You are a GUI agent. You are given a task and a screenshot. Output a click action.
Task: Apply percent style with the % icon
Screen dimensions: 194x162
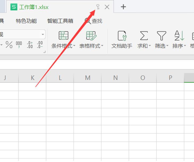coord(9,45)
